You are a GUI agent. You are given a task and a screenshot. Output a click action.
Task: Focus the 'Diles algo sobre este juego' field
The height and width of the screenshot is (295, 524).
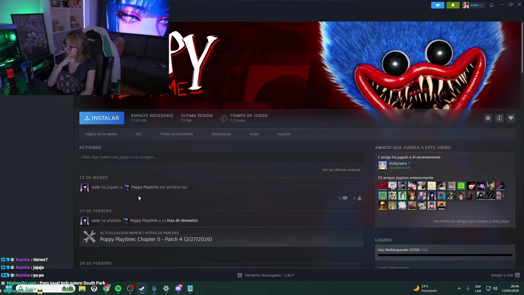(221, 157)
